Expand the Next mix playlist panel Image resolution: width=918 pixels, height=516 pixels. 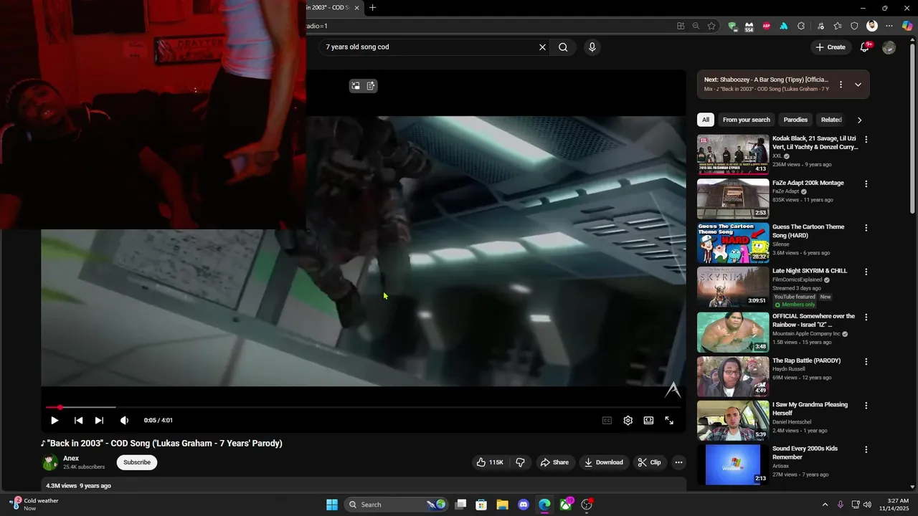[858, 85]
